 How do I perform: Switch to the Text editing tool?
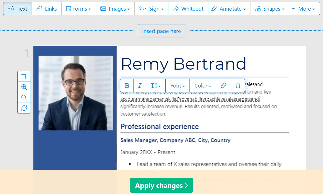[17, 9]
